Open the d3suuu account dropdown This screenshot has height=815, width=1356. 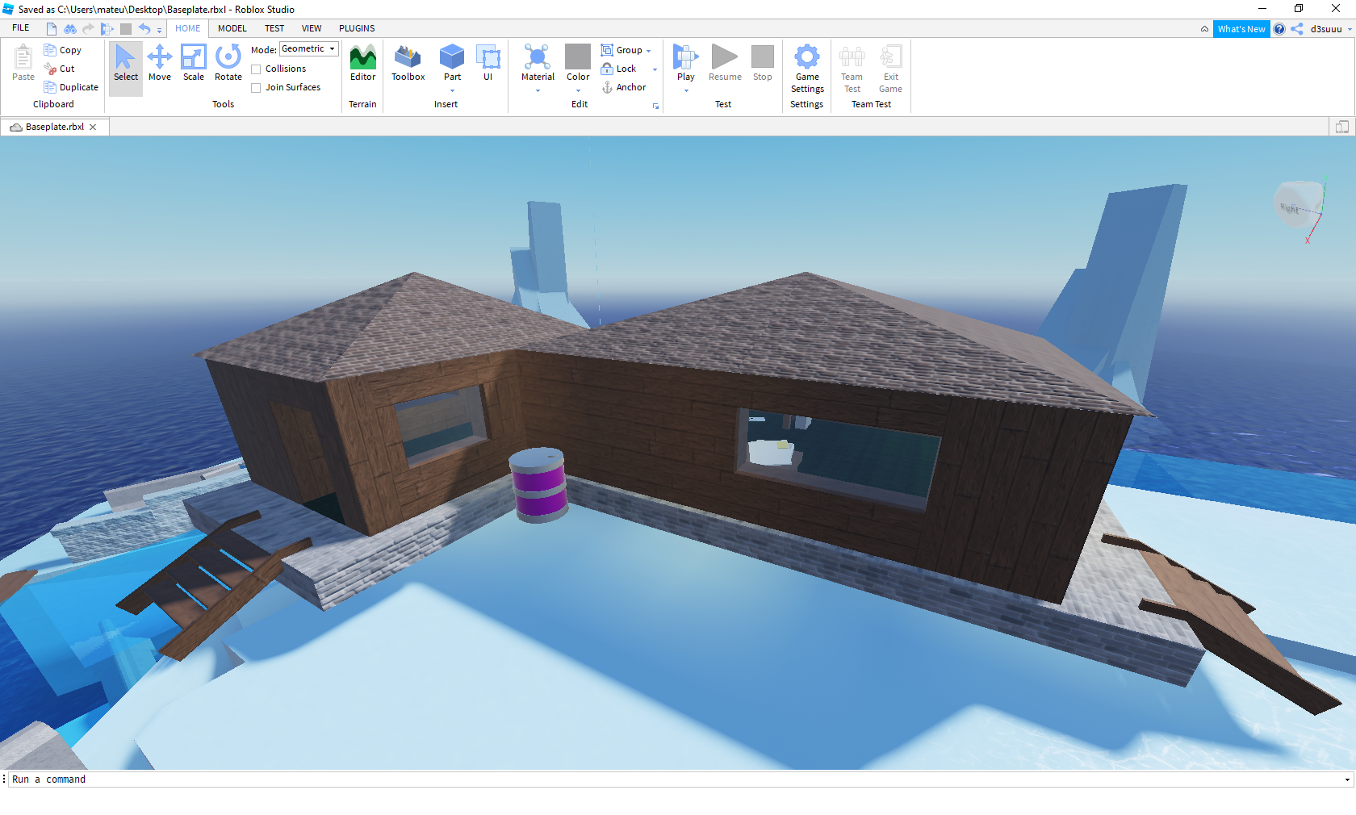1349,30
